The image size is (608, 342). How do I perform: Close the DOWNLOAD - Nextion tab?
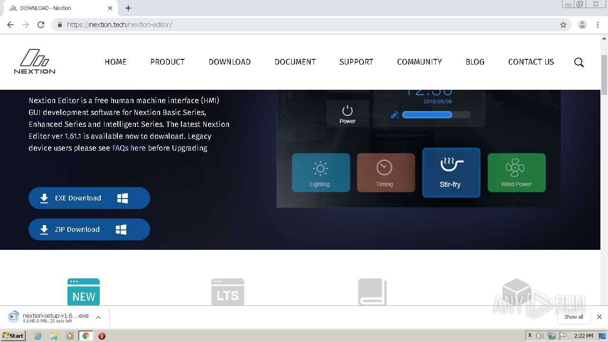click(110, 8)
